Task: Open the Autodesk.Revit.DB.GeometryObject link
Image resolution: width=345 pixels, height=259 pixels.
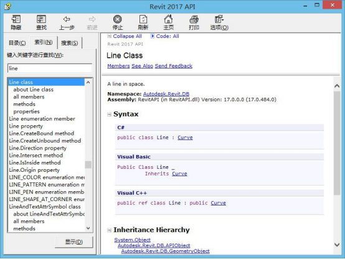Action: click(165, 251)
